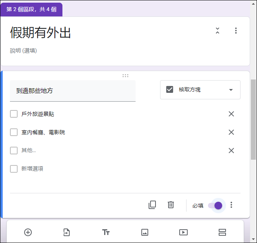Remove the 戶外旅遊景點 option
Image resolution: width=257 pixels, height=243 pixels.
click(x=231, y=114)
